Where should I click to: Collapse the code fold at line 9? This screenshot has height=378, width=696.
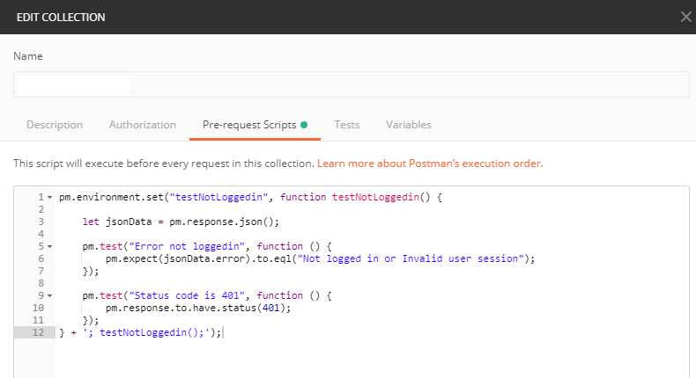click(x=49, y=296)
